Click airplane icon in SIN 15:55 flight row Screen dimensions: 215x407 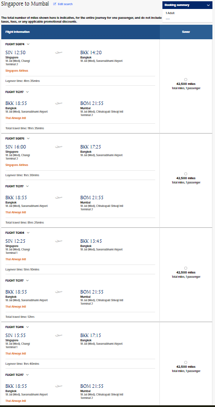(x=59, y=335)
